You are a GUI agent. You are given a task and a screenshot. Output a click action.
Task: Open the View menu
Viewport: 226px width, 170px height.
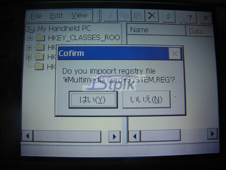tap(79, 16)
